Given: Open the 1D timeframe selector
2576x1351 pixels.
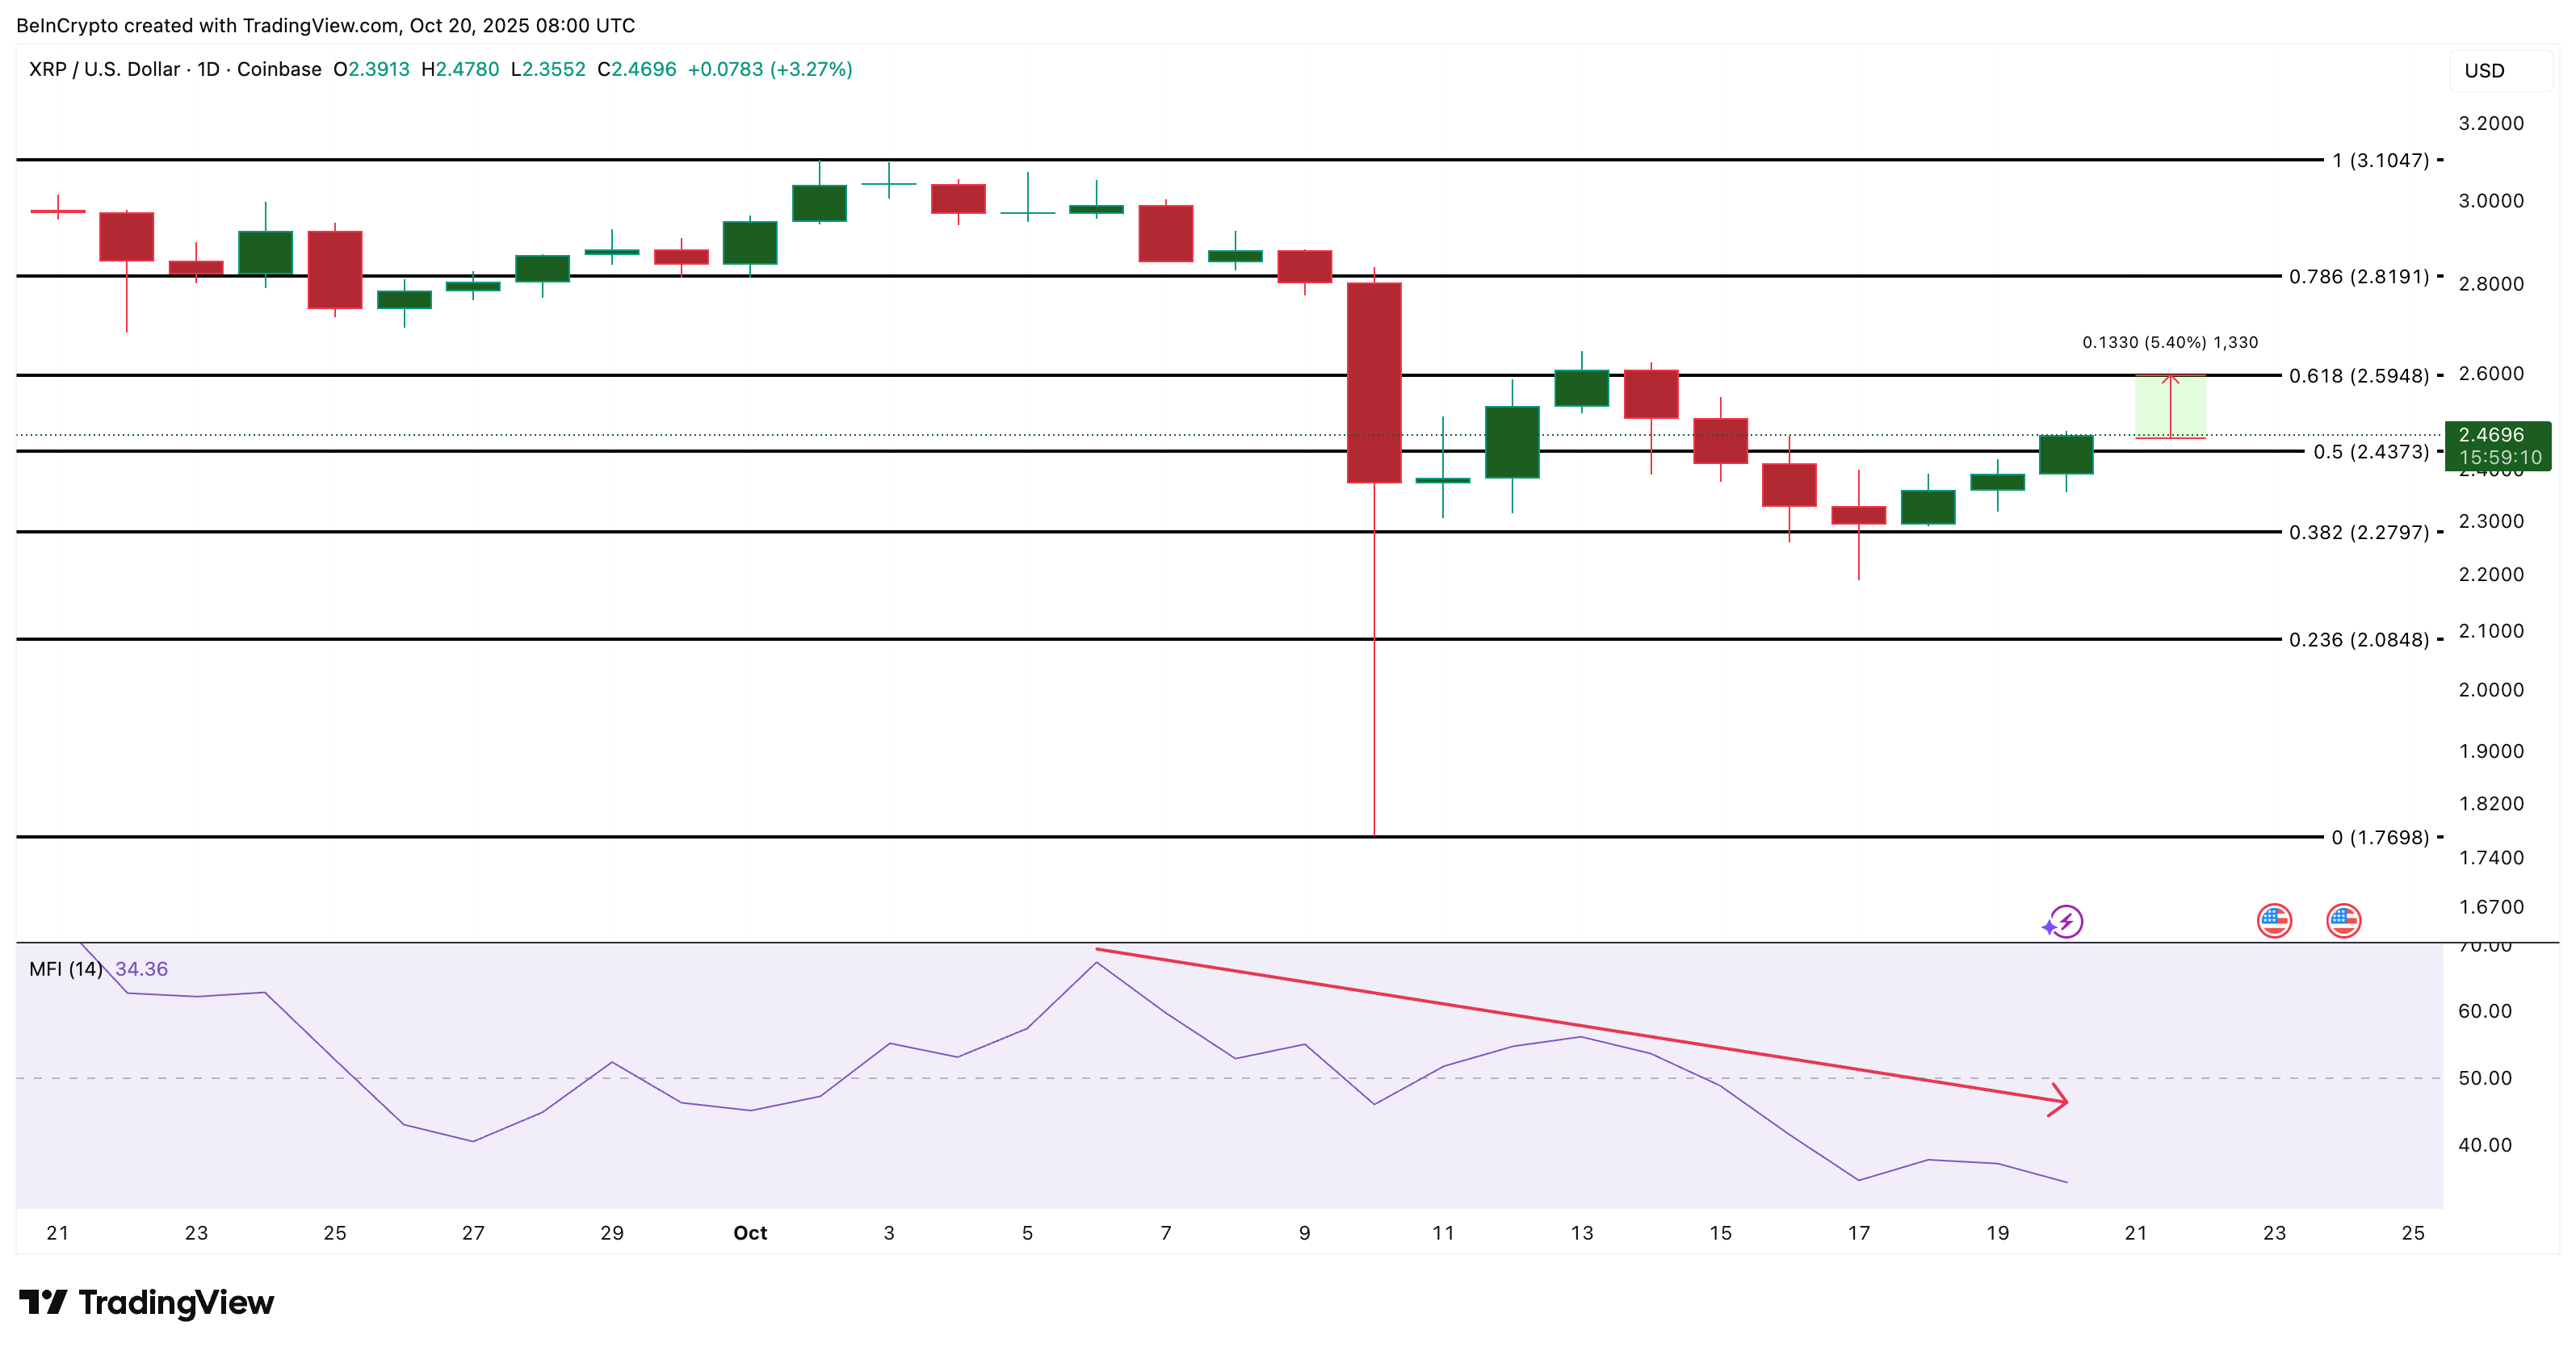Looking at the screenshot, I should pos(208,70).
